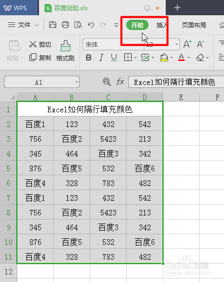
Task: Expand the clipboard group dialog launcher
Action: coord(76,67)
